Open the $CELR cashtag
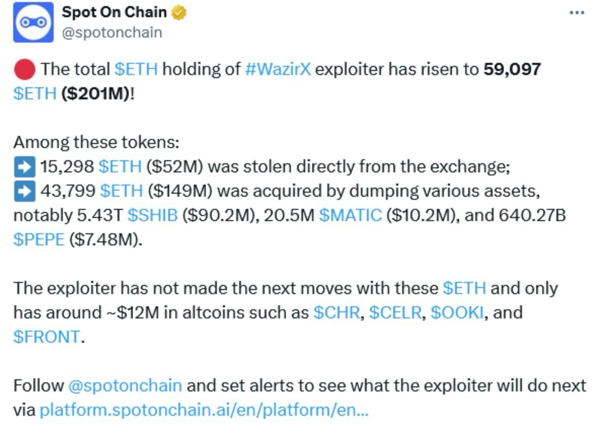Image resolution: width=598 pixels, height=431 pixels. [x=395, y=312]
